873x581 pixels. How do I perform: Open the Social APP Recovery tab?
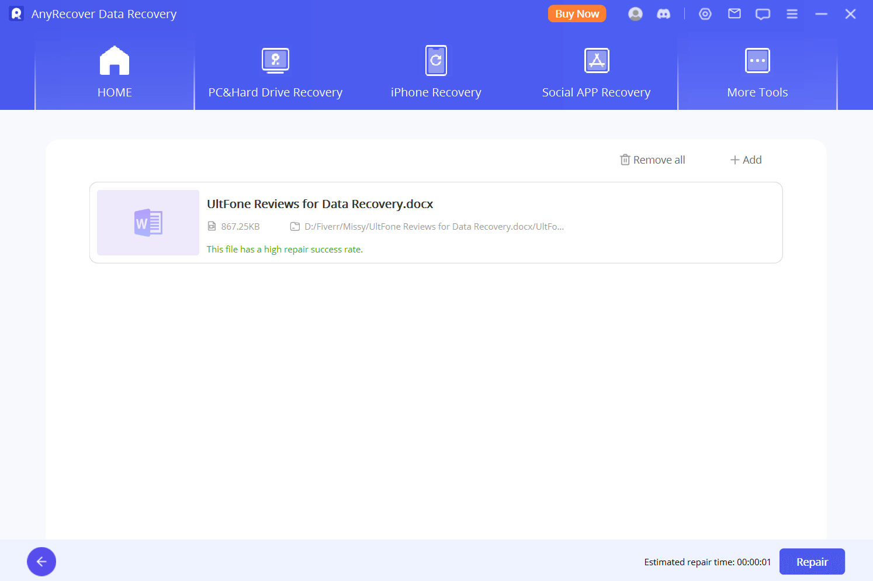click(596, 73)
